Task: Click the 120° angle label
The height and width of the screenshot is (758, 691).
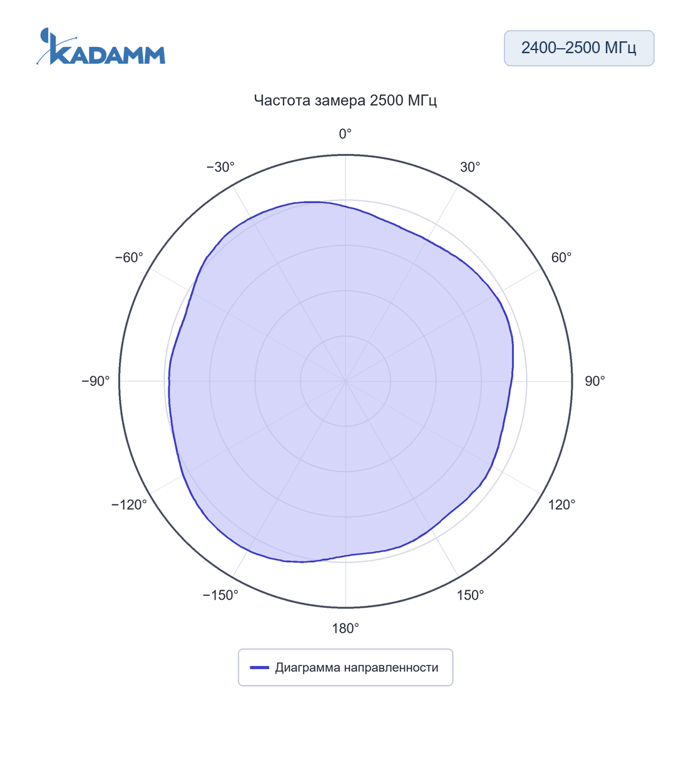Action: click(x=562, y=505)
